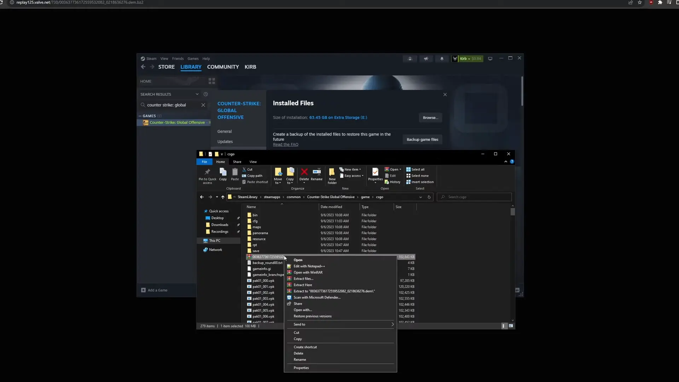Expand Send to submenu arrow
This screenshot has height=382, width=679.
tap(392, 324)
